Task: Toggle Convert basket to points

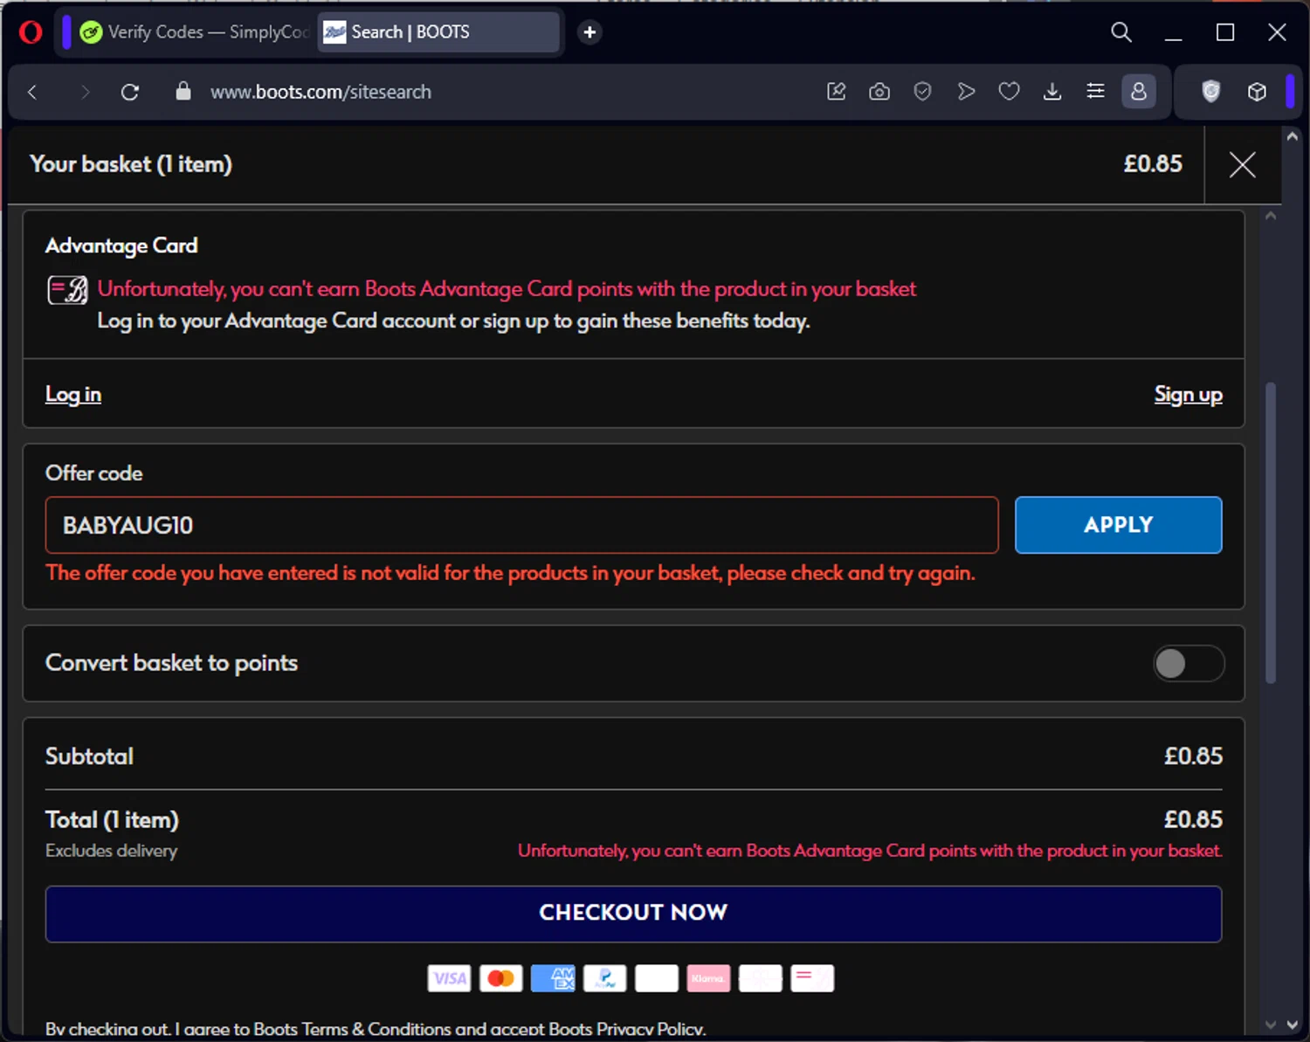Action: point(1188,664)
